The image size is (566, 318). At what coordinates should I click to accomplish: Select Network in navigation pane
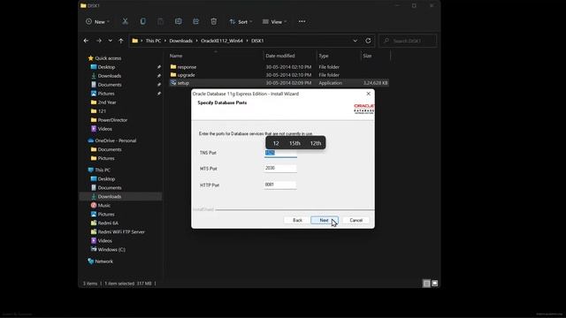103,261
